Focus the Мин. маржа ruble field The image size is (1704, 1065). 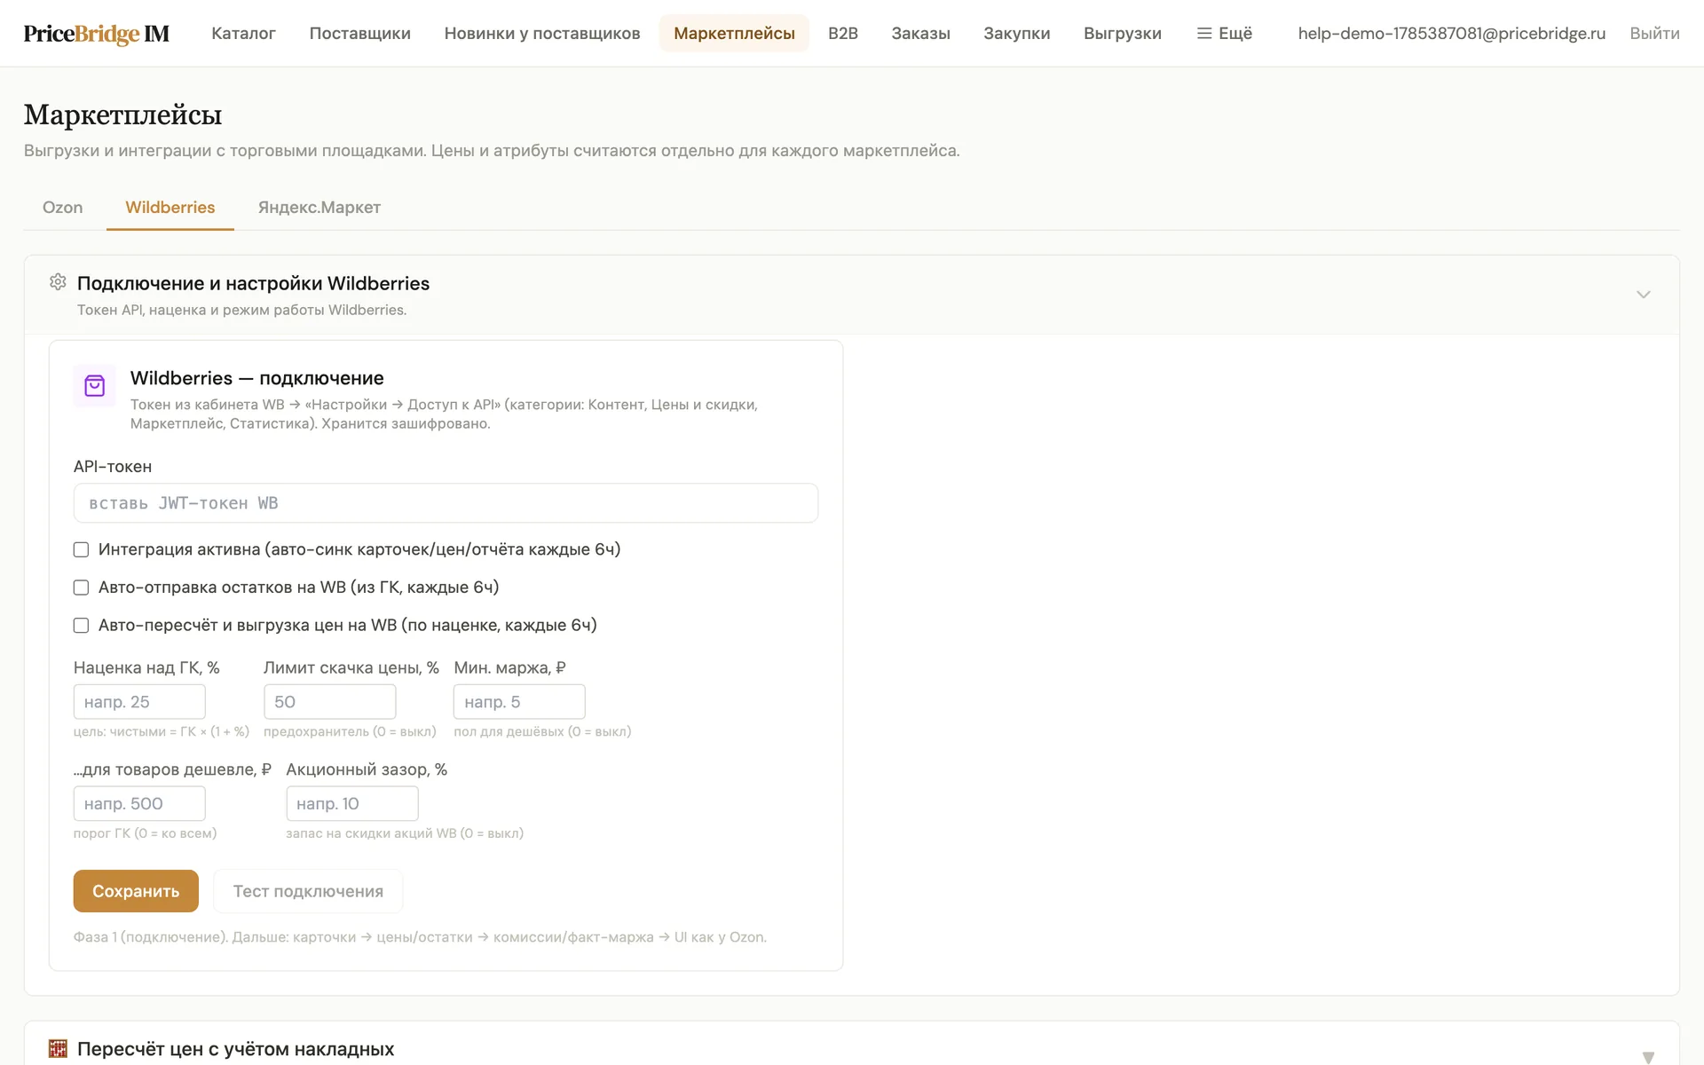pyautogui.click(x=519, y=702)
